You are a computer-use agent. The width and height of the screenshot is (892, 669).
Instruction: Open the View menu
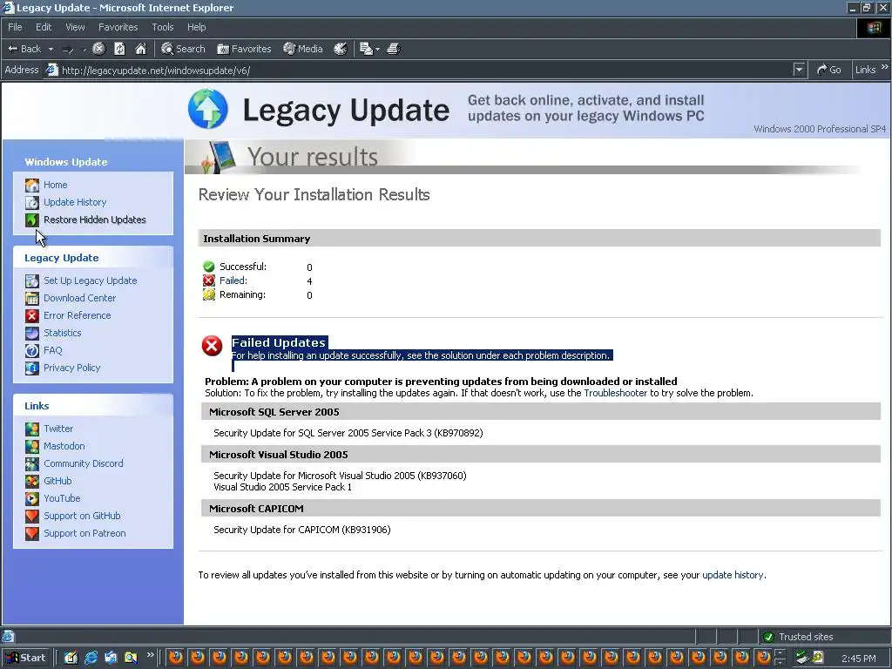coord(75,27)
